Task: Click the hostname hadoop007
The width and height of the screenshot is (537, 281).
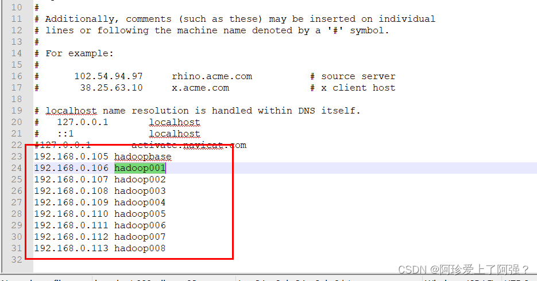Action: 140,237
